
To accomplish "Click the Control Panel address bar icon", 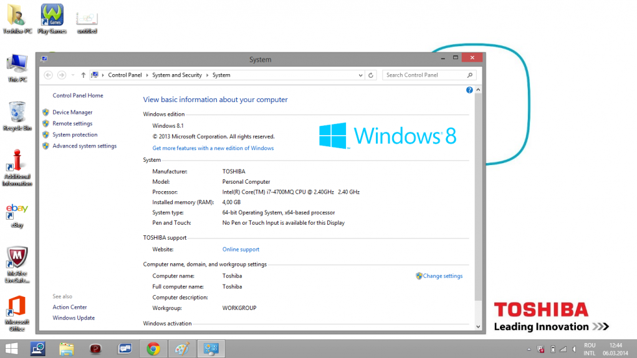I will pyautogui.click(x=95, y=75).
